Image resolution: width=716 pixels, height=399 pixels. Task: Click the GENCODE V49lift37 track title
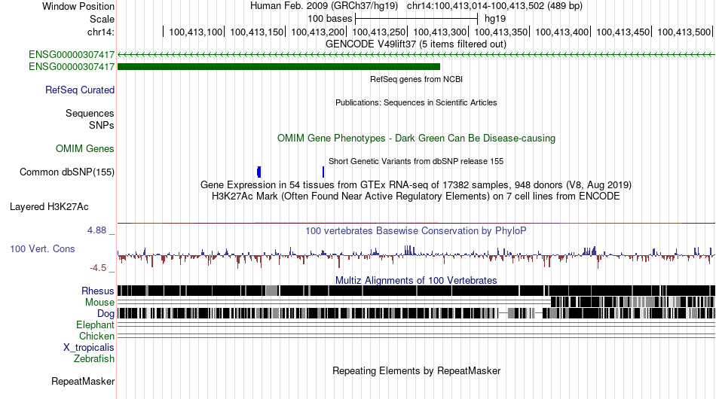point(416,44)
